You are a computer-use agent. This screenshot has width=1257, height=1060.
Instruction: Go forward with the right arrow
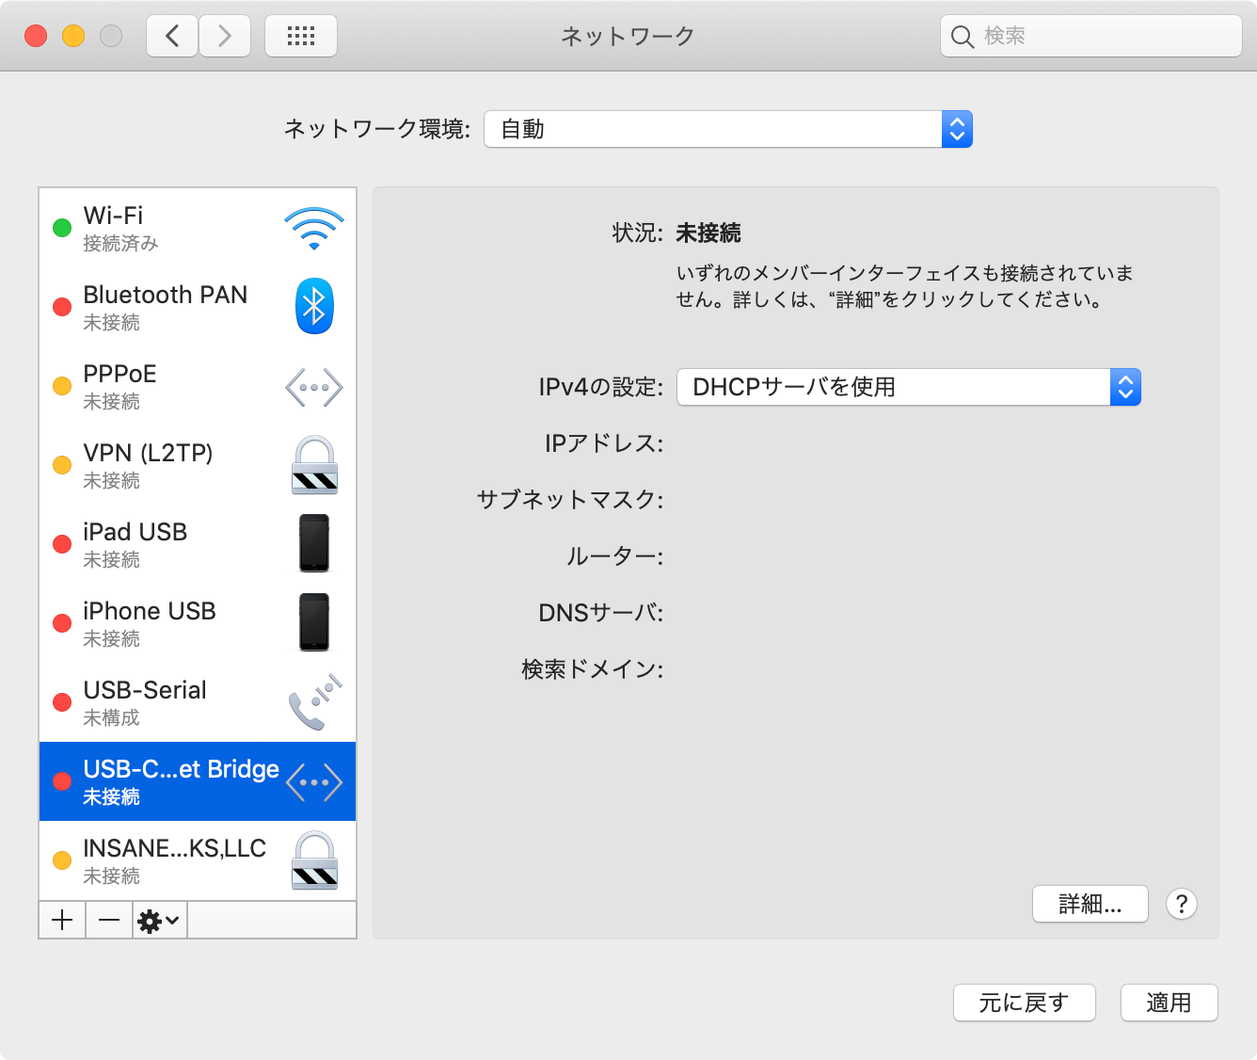pyautogui.click(x=225, y=36)
